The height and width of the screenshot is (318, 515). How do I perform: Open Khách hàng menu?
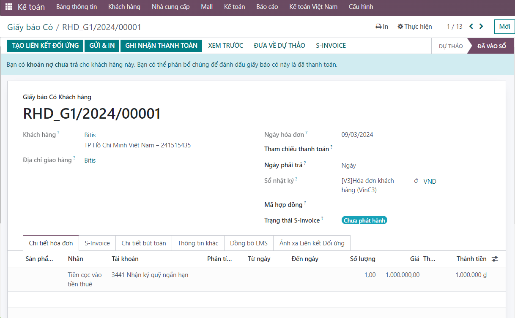[x=124, y=7]
